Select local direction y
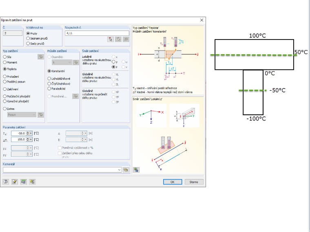Viewport: 310px width, 232px height. tap(113, 62)
